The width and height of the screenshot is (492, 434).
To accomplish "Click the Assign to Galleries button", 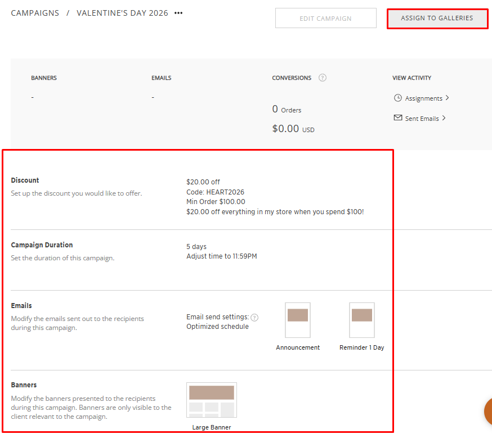I will tap(437, 19).
